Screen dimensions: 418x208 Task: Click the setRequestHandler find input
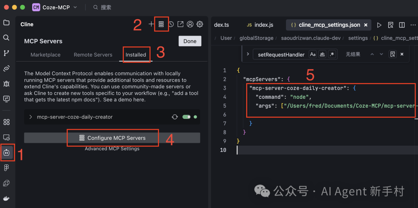[x=281, y=54]
